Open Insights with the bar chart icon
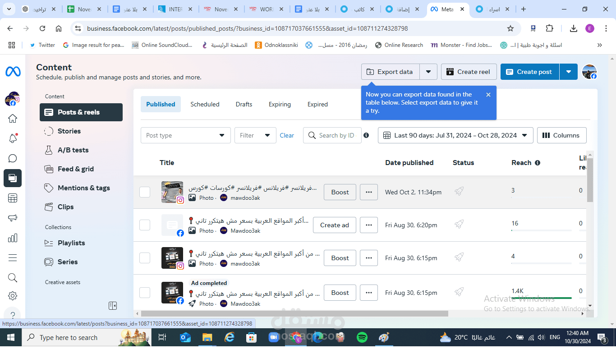This screenshot has width=616, height=349. click(12, 238)
